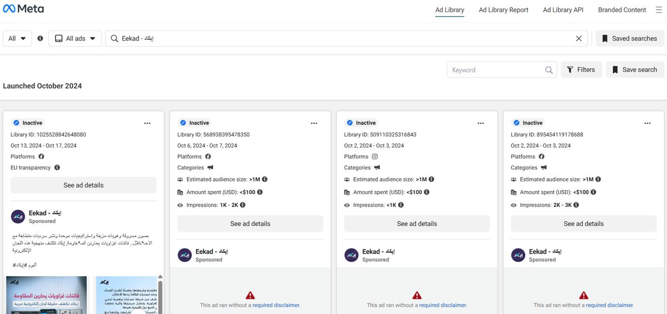The image size is (667, 314).
Task: Click the Eekad page name on ad 509110325316843
Action: (379, 251)
